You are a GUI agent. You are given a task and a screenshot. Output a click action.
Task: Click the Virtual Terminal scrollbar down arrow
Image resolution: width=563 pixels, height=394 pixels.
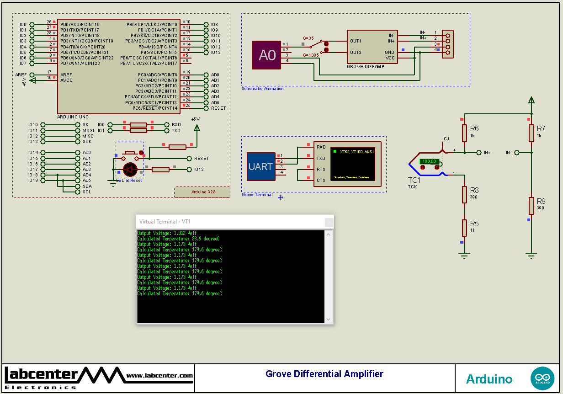coord(328,320)
